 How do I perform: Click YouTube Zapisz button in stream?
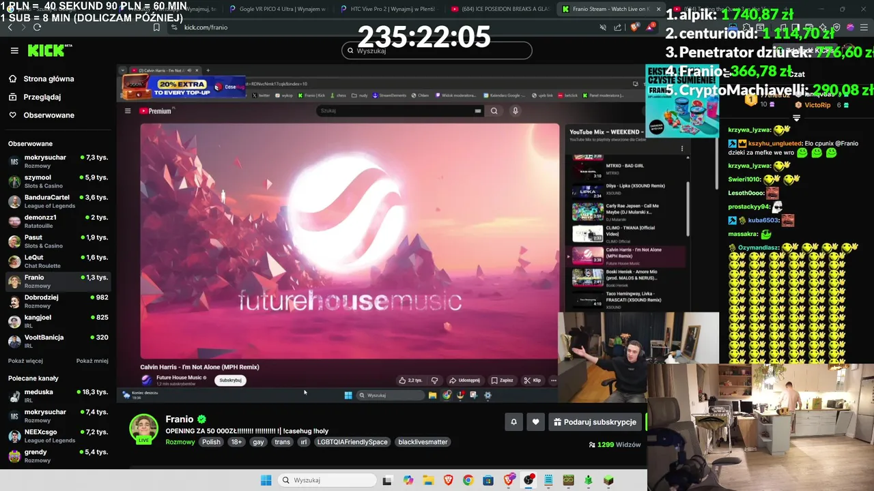(x=502, y=381)
